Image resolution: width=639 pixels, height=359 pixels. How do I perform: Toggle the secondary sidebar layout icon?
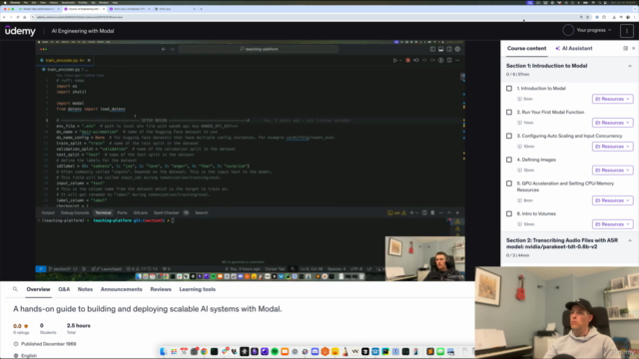(449, 49)
